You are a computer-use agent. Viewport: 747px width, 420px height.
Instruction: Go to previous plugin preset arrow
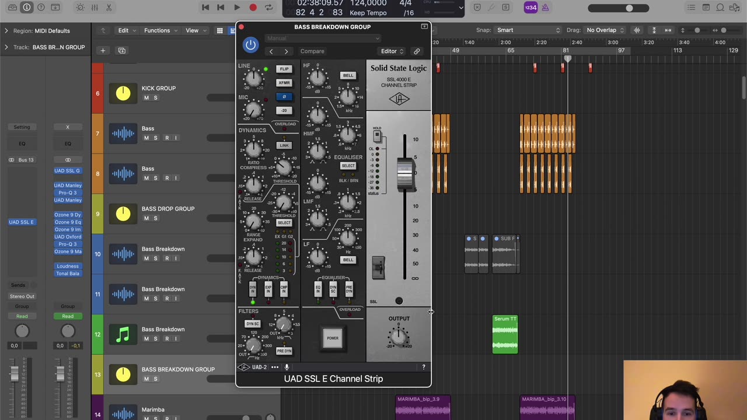[x=271, y=51]
